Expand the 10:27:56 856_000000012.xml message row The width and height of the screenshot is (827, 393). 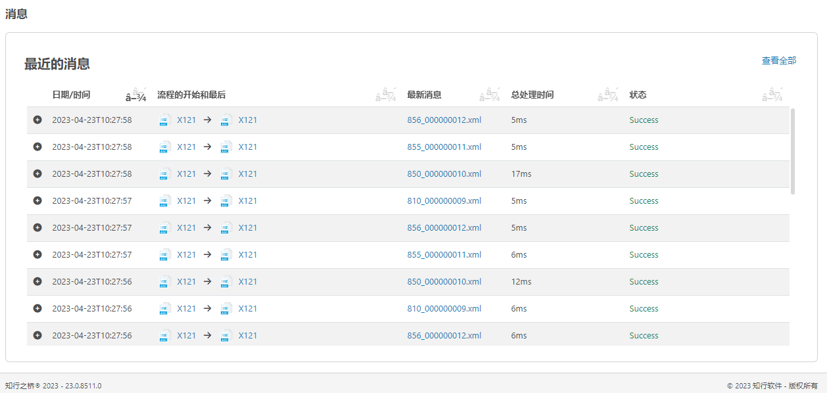pyautogui.click(x=37, y=336)
